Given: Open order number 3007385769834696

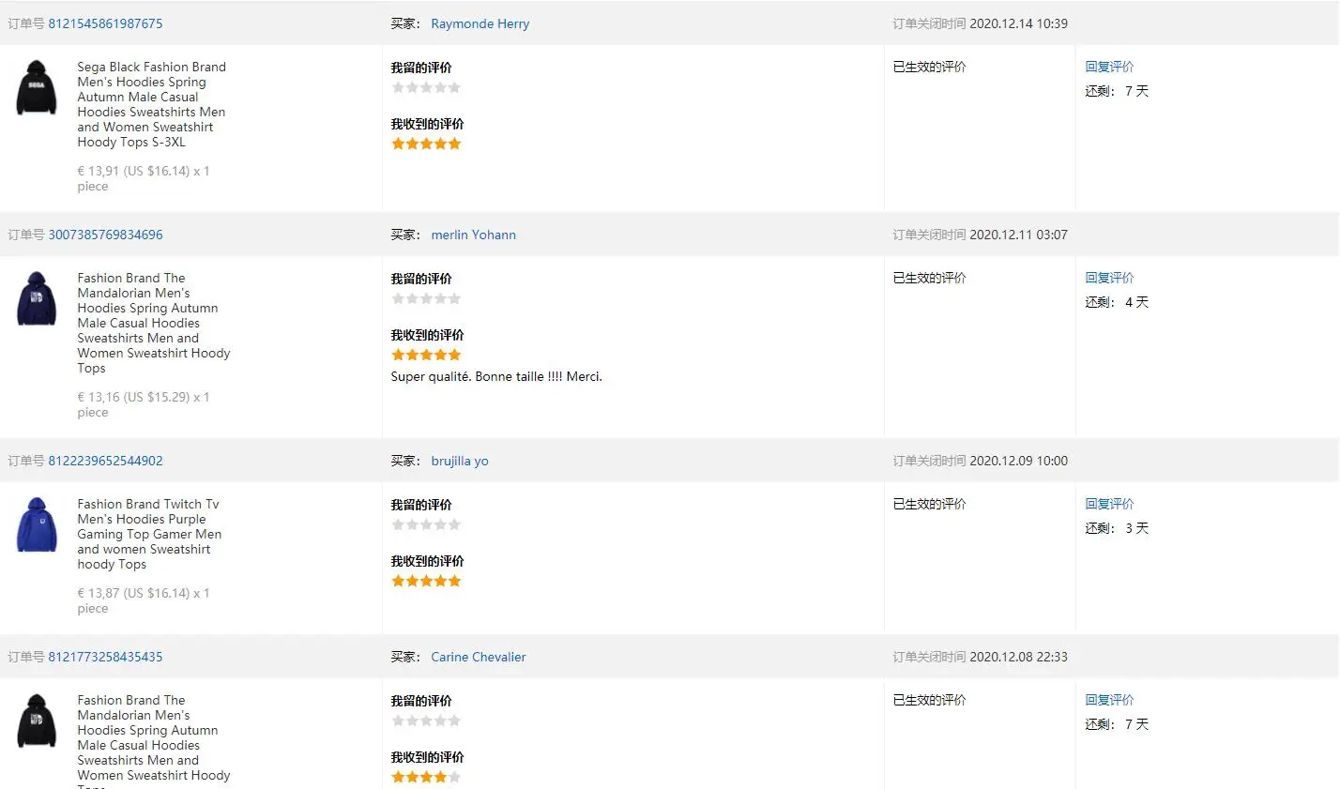Looking at the screenshot, I should [x=105, y=235].
